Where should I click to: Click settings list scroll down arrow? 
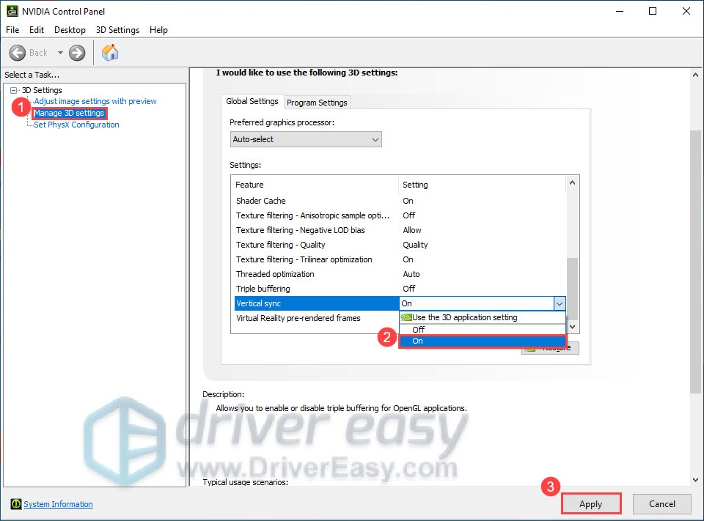pyautogui.click(x=572, y=327)
